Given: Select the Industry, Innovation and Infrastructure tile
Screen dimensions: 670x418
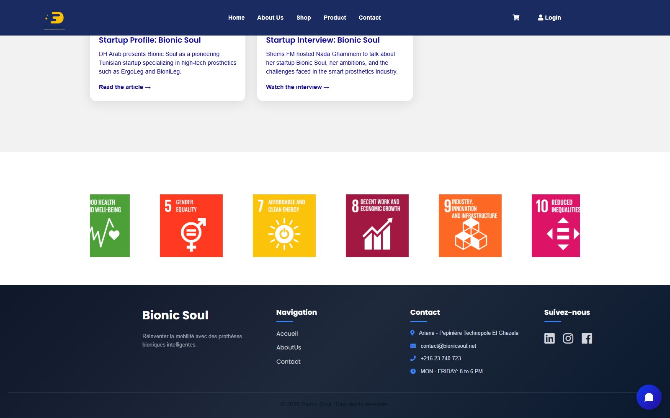Looking at the screenshot, I should tap(470, 226).
